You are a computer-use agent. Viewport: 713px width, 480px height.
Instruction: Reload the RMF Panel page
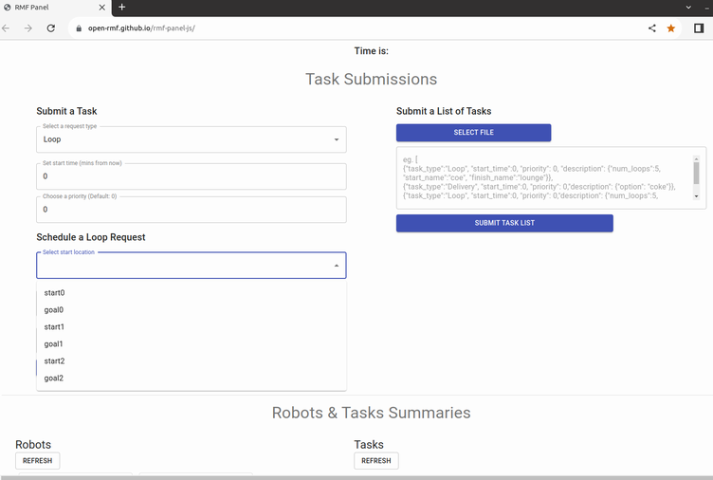(51, 28)
